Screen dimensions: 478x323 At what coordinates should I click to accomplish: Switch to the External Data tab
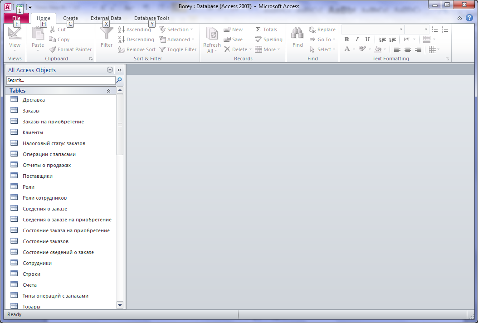coord(106,18)
